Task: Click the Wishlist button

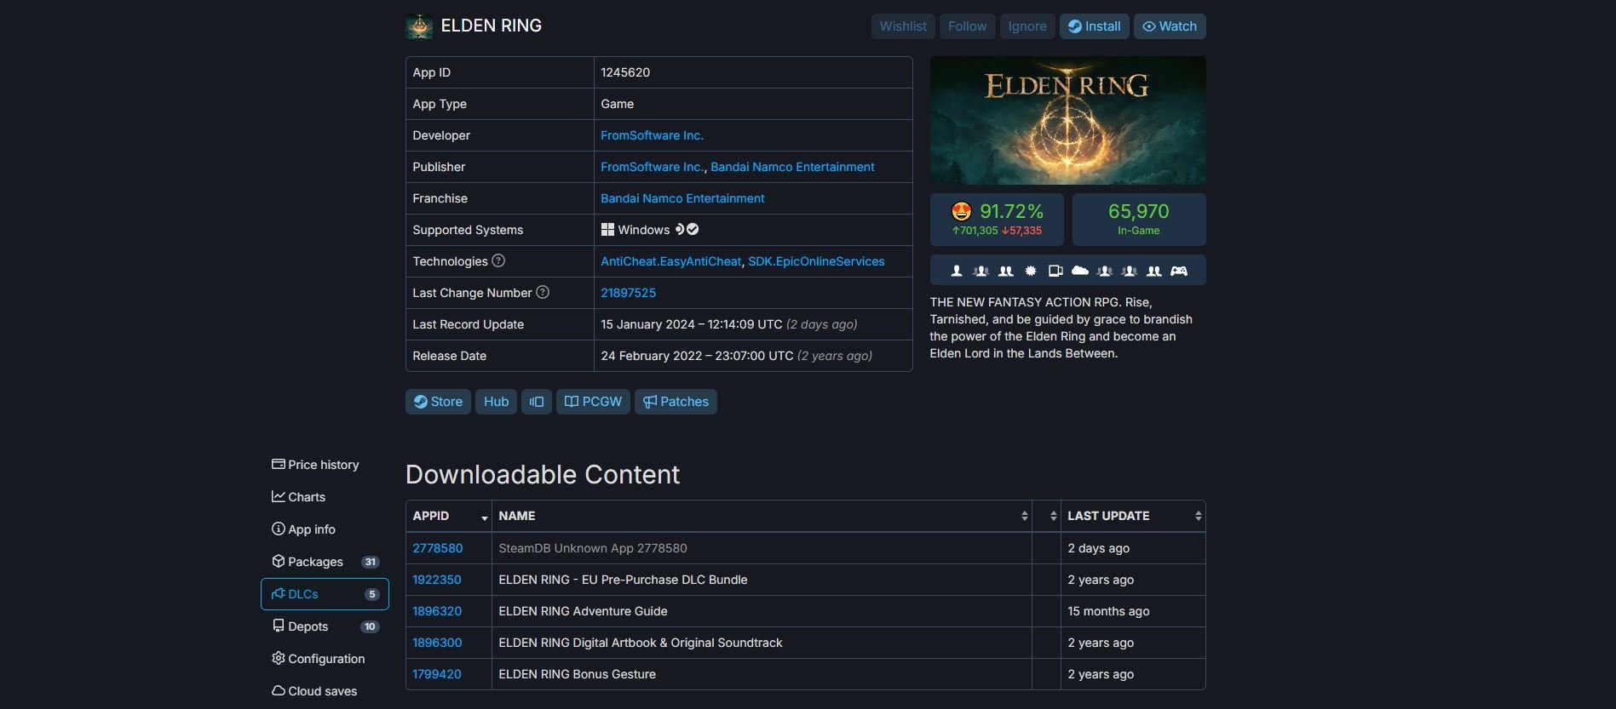Action: point(903,26)
